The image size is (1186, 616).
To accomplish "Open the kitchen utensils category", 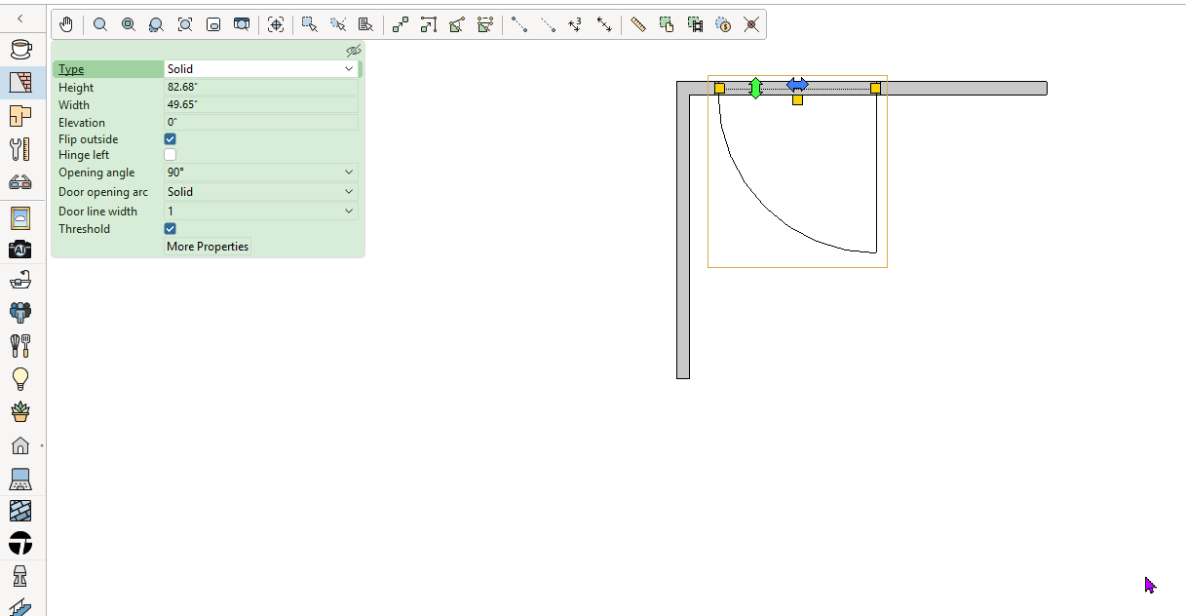I will (20, 345).
